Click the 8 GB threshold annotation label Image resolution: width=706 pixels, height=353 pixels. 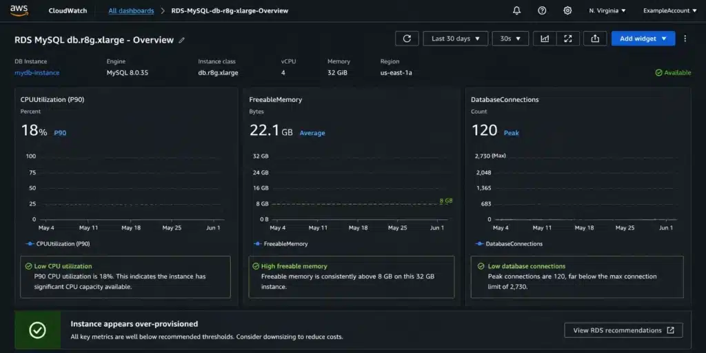click(x=446, y=201)
